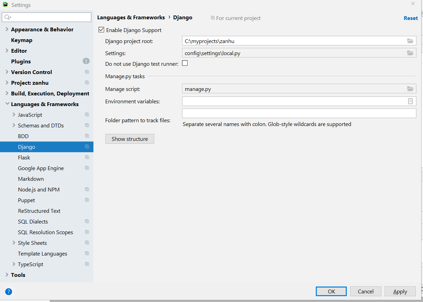Click project-level icon beside JavaScript

87,115
